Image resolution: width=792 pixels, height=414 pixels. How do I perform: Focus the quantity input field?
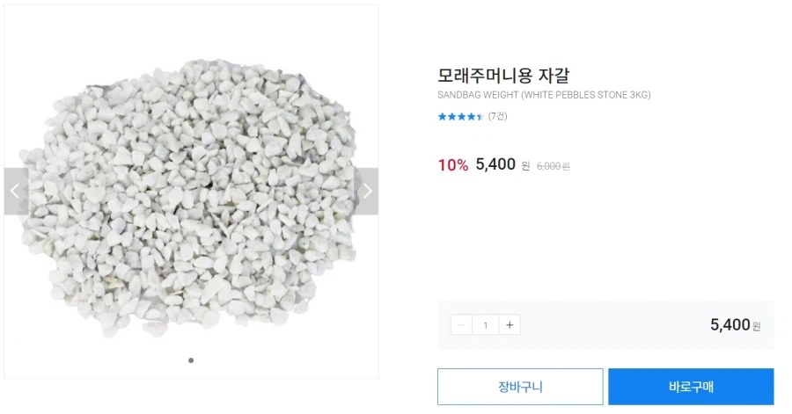tap(485, 325)
